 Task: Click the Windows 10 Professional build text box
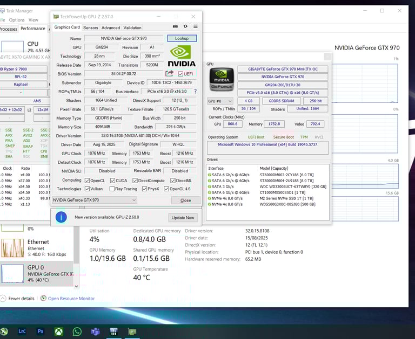pyautogui.click(x=267, y=148)
